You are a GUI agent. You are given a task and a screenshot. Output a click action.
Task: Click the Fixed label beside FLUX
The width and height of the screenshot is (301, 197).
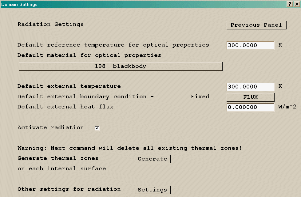click(x=200, y=97)
